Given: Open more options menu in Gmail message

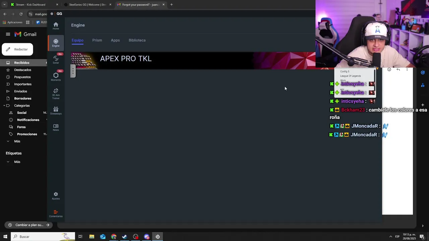Looking at the screenshot, I should [407, 69].
